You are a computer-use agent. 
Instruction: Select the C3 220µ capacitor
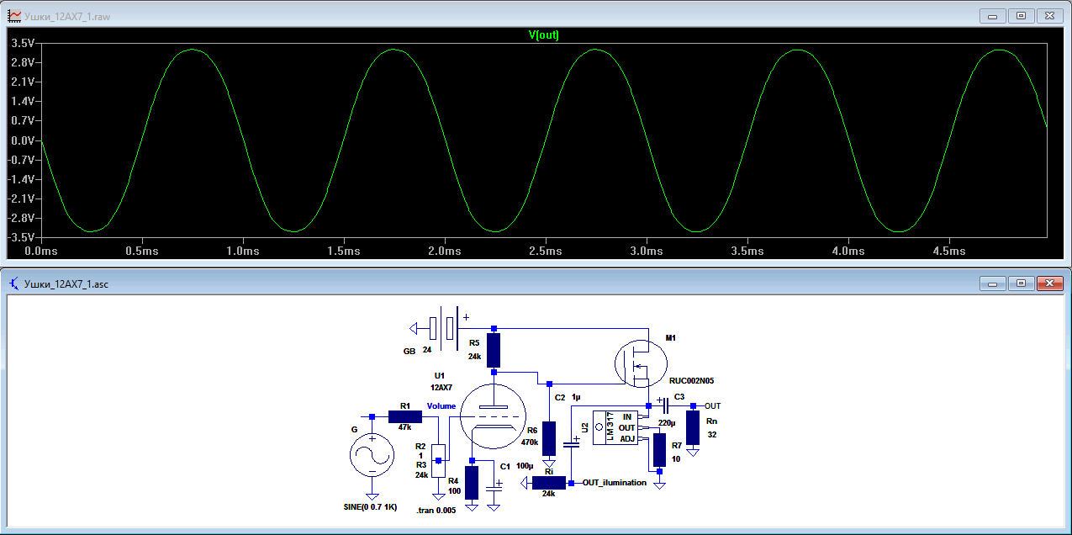tap(663, 405)
